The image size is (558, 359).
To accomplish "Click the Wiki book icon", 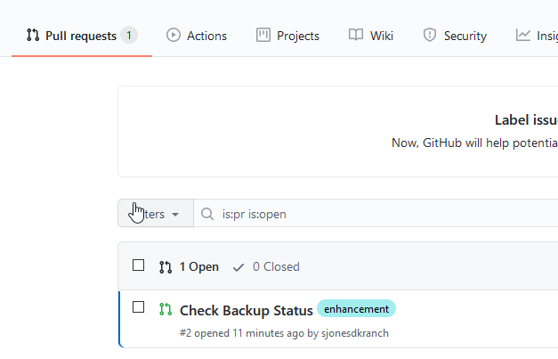I will (356, 36).
